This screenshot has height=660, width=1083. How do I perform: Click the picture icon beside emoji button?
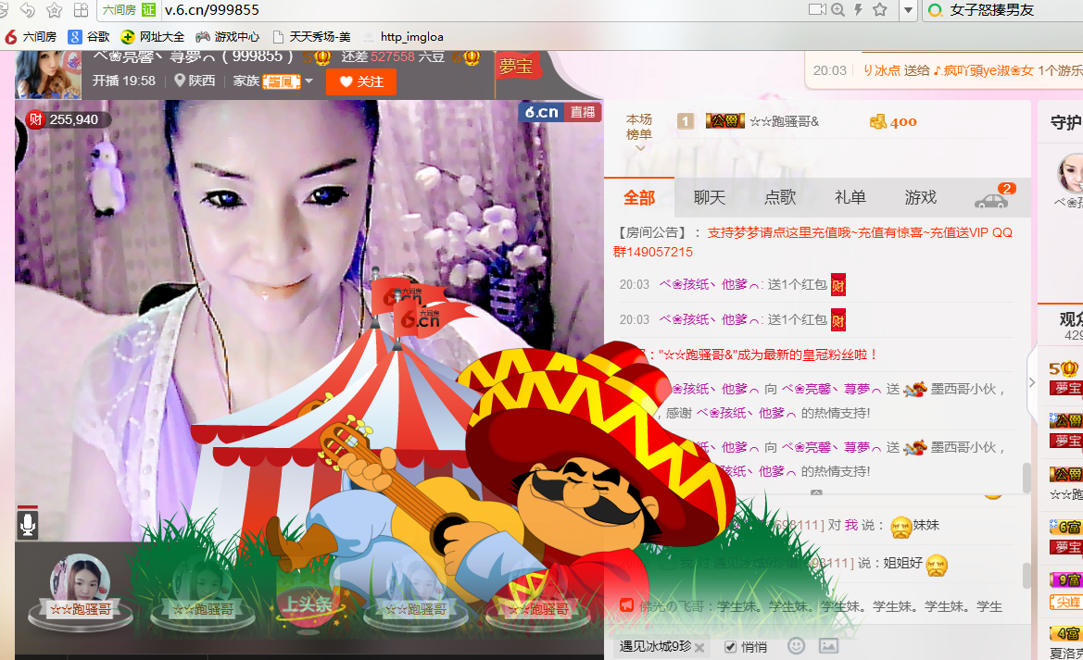click(x=828, y=646)
